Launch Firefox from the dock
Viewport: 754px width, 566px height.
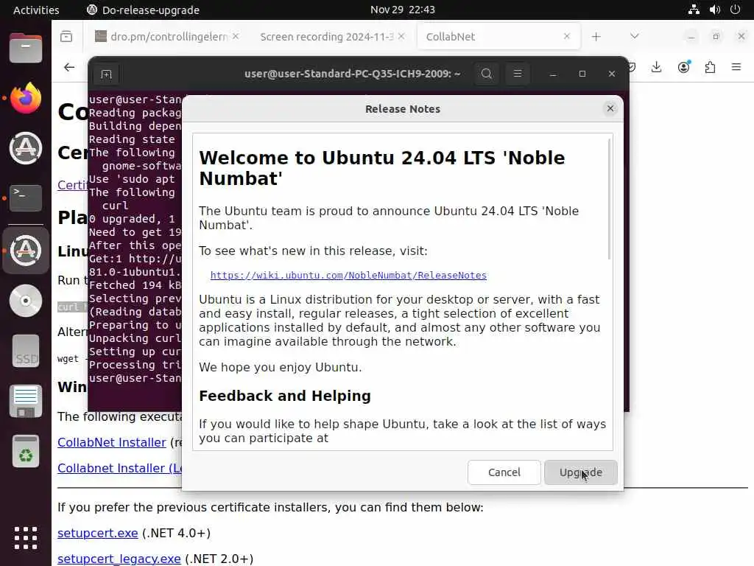[x=26, y=98]
